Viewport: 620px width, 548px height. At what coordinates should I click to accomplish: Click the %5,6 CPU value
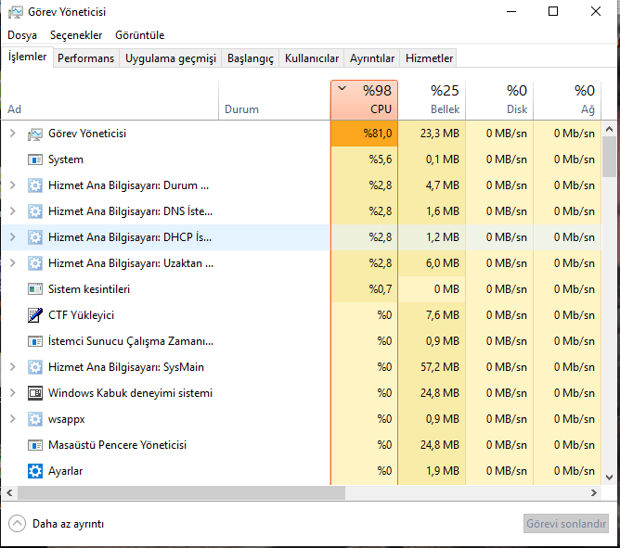click(x=380, y=159)
